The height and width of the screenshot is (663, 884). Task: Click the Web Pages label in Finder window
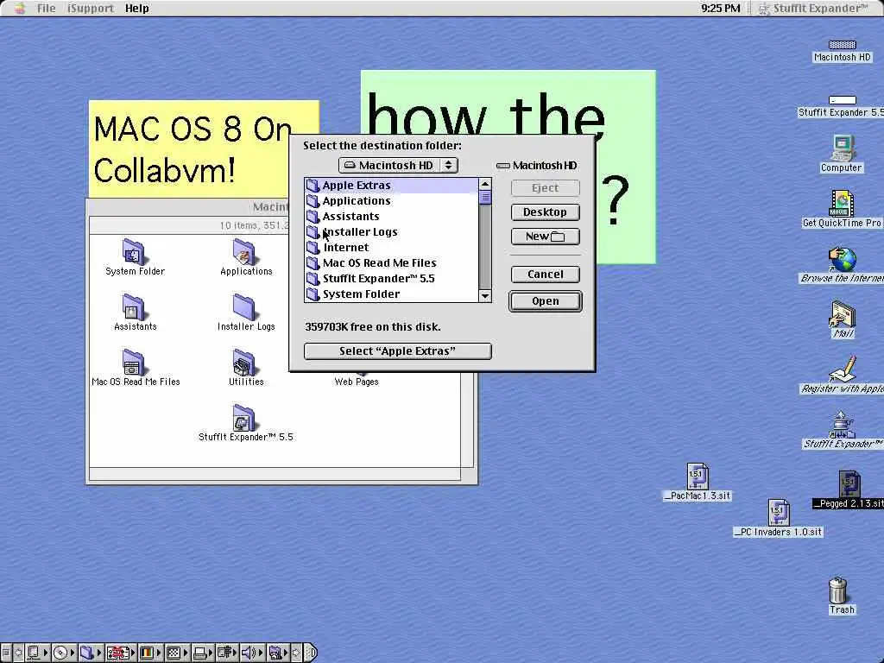pos(357,382)
